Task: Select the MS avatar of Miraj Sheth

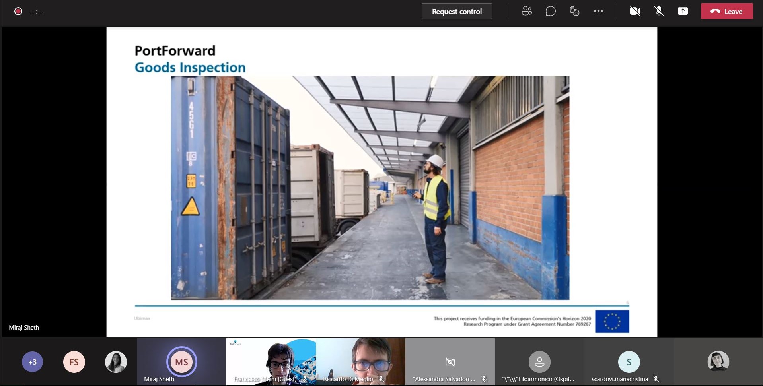Action: pyautogui.click(x=181, y=362)
